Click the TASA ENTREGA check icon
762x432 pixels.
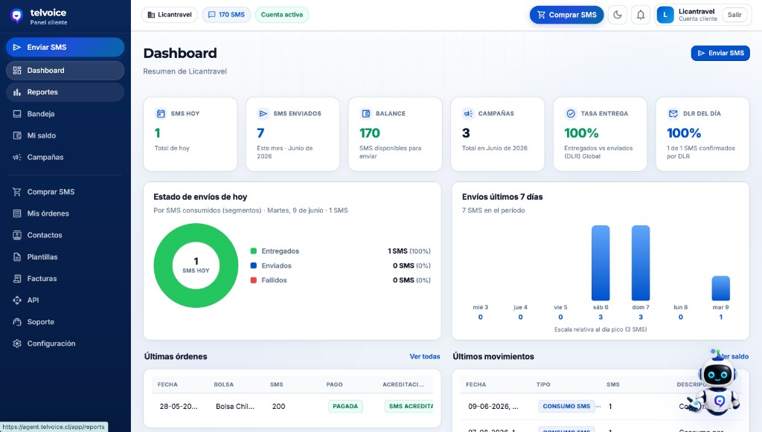pyautogui.click(x=571, y=114)
